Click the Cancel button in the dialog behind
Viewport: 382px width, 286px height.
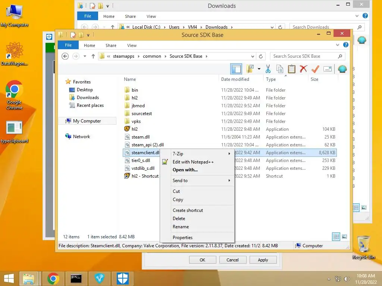click(x=233, y=260)
